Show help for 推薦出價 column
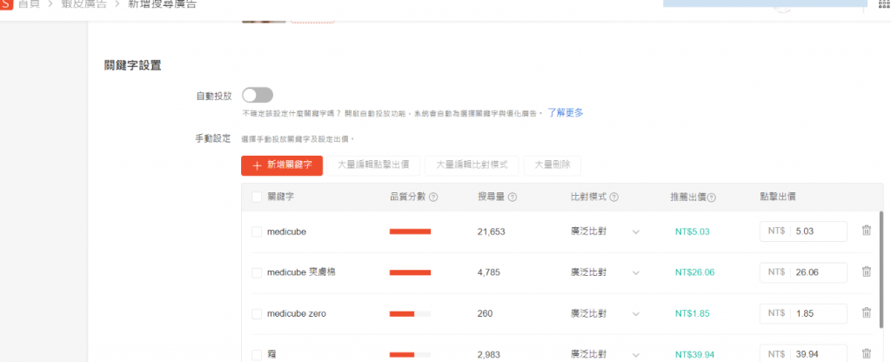 pyautogui.click(x=712, y=198)
